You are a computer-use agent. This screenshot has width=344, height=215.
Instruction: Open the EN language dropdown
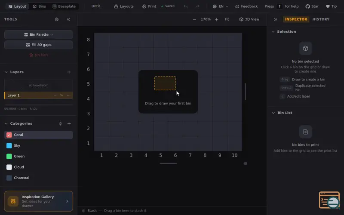tap(221, 6)
